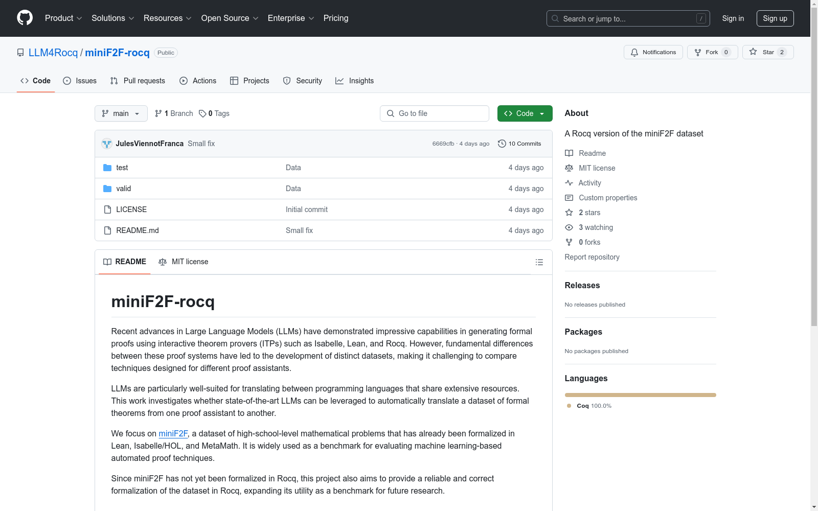The image size is (818, 511).
Task: Click the valid folder icon
Action: click(x=107, y=189)
